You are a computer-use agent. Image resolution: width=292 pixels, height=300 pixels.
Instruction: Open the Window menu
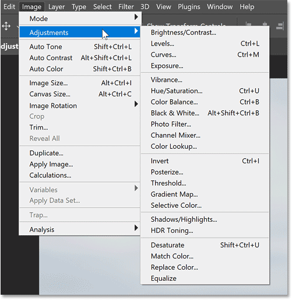click(220, 7)
